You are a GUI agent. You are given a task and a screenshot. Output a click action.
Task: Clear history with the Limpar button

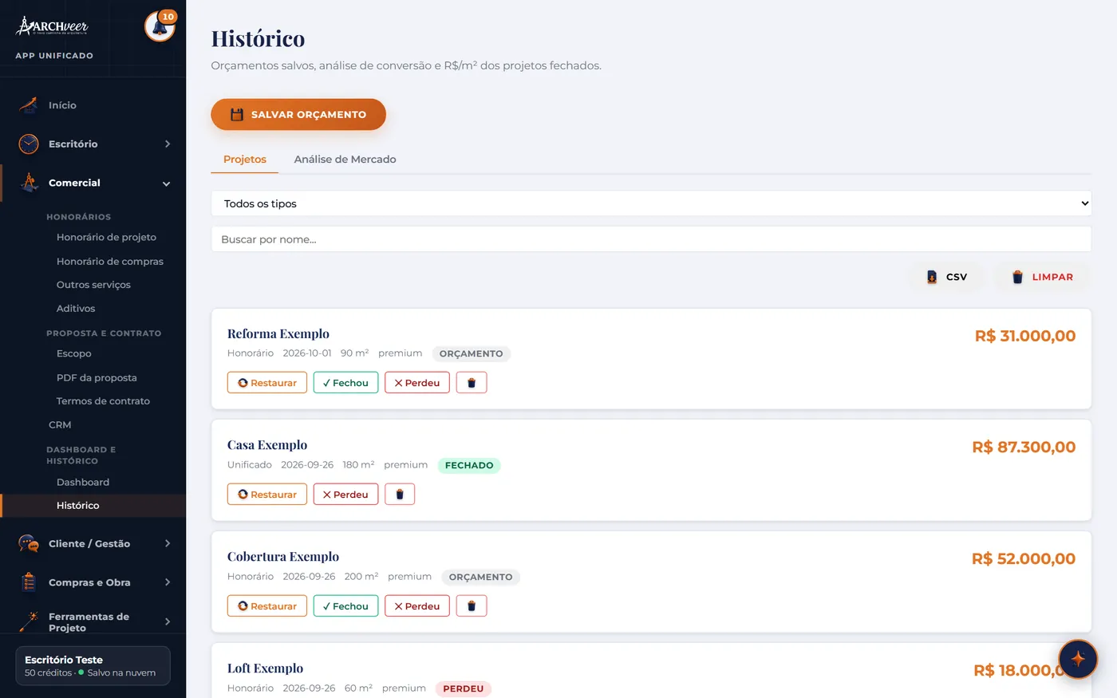(x=1042, y=277)
